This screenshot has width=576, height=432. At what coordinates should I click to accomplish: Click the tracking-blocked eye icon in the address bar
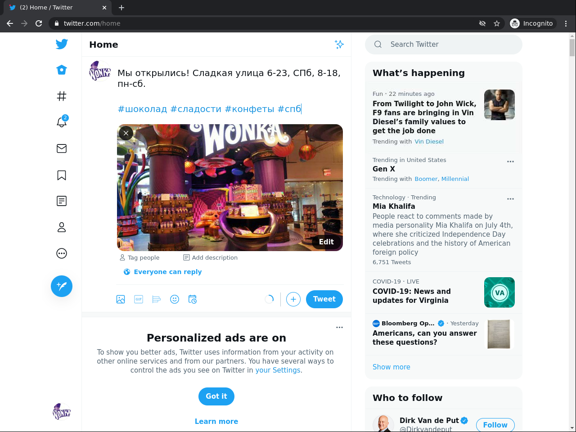[482, 23]
